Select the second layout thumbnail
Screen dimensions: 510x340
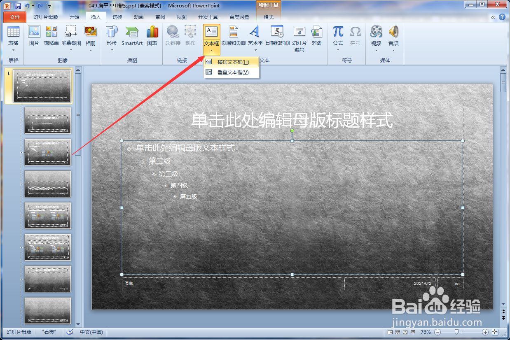pos(48,121)
